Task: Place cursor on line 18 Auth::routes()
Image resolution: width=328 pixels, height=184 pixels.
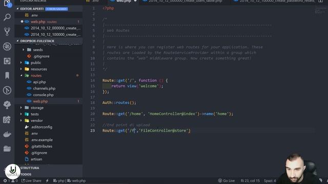Action: click(119, 103)
